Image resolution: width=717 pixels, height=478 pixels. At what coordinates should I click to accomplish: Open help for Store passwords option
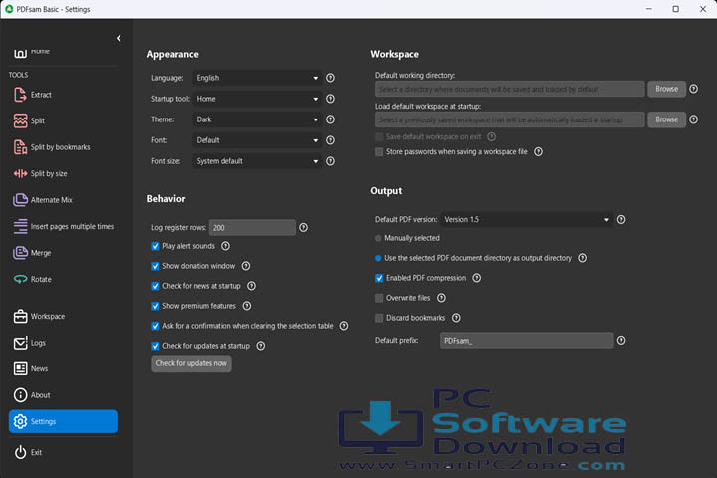tap(538, 151)
